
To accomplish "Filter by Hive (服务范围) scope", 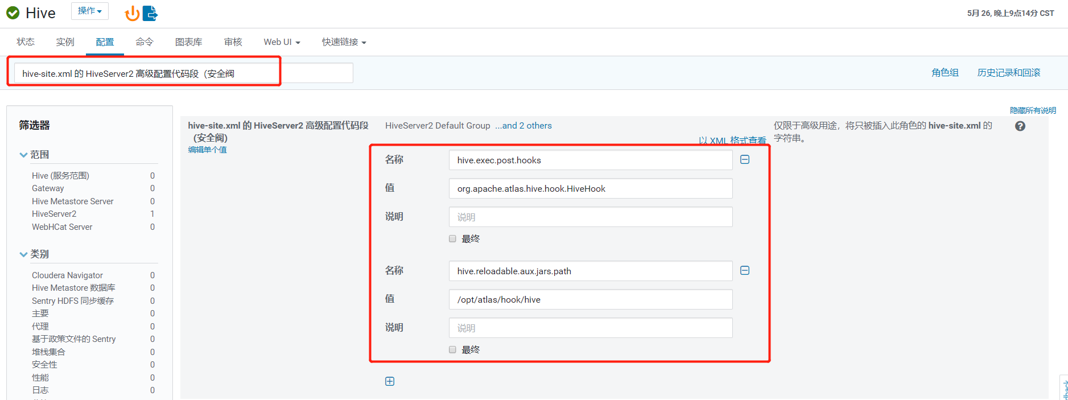I will [x=60, y=176].
